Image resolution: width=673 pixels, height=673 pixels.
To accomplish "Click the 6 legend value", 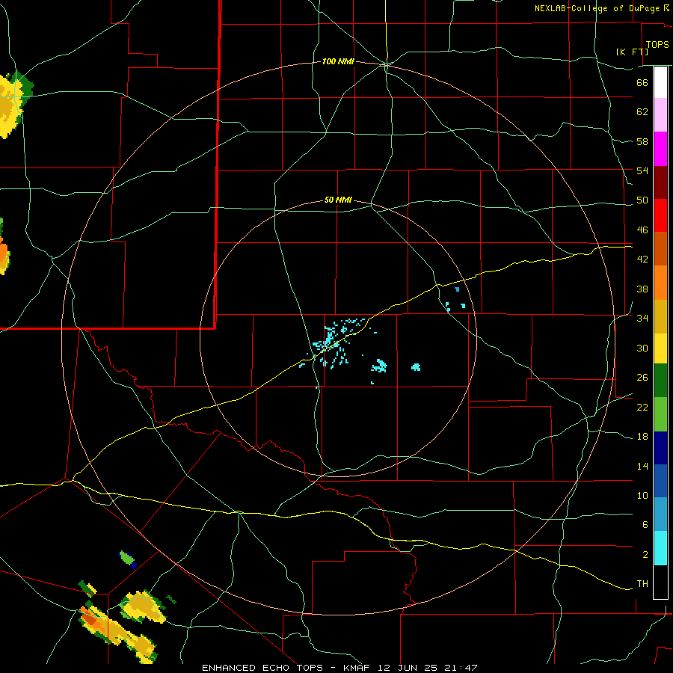I will 645,524.
